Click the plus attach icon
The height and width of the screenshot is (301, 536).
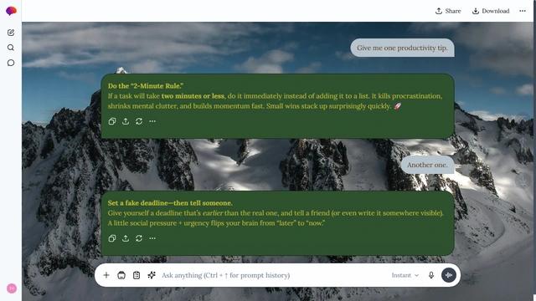[x=106, y=275]
